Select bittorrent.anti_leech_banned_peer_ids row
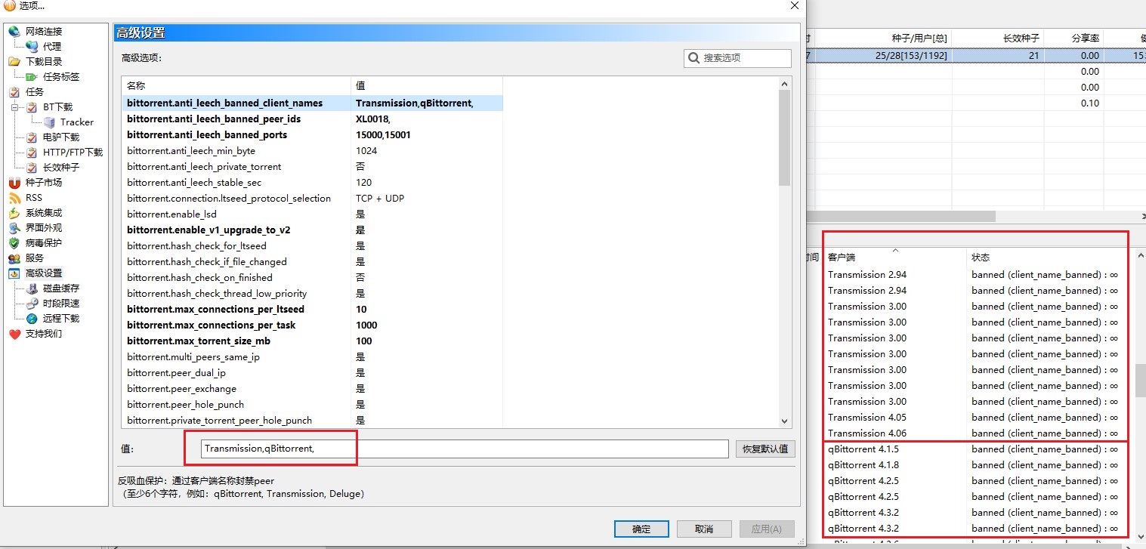Viewport: 1146px width, 549px height. coord(312,119)
